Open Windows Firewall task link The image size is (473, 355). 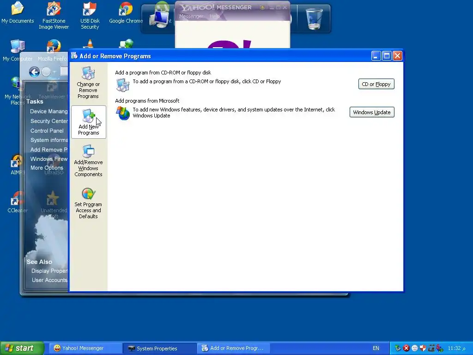coord(49,159)
